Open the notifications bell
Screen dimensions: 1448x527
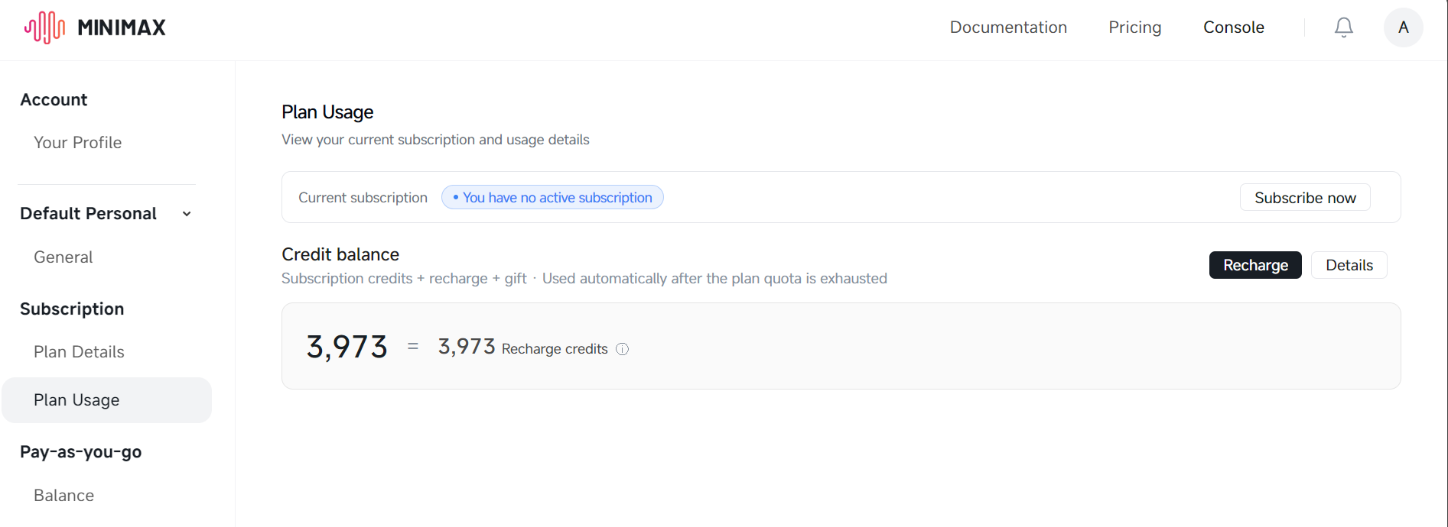tap(1344, 27)
